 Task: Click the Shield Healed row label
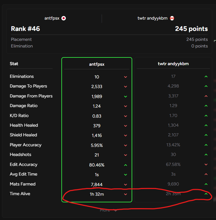point(23,135)
